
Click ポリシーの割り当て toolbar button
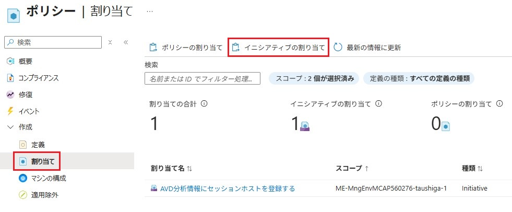point(186,48)
